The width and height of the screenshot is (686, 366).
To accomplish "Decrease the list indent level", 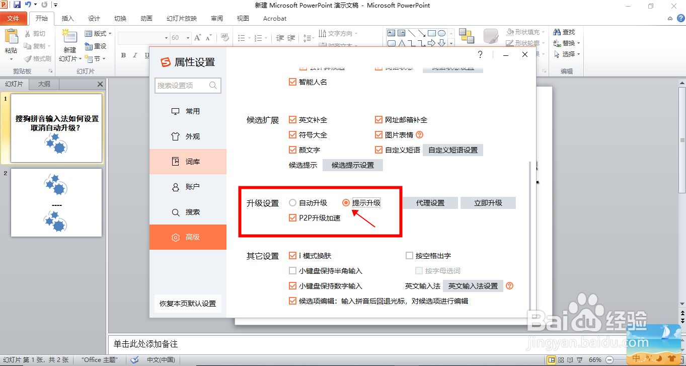I will point(280,38).
